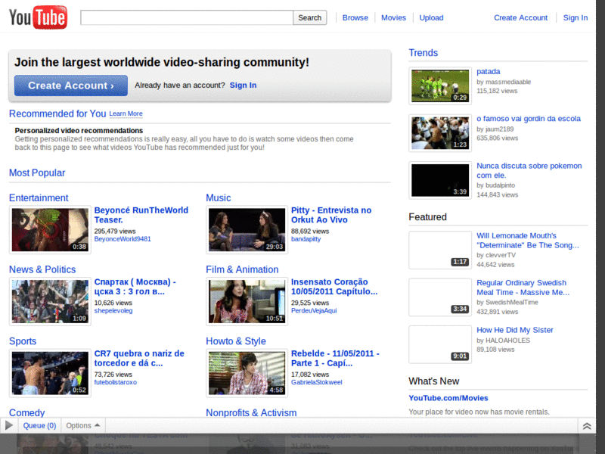Image resolution: width=605 pixels, height=454 pixels.
Task: Open the Entertainment category
Action: click(x=39, y=197)
